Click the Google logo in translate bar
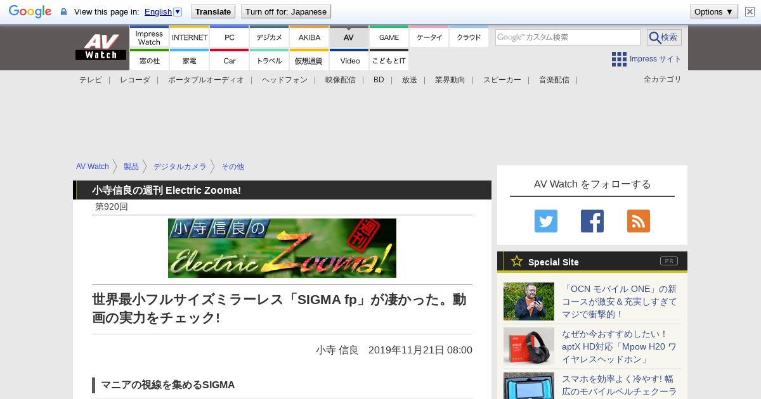 pyautogui.click(x=30, y=11)
